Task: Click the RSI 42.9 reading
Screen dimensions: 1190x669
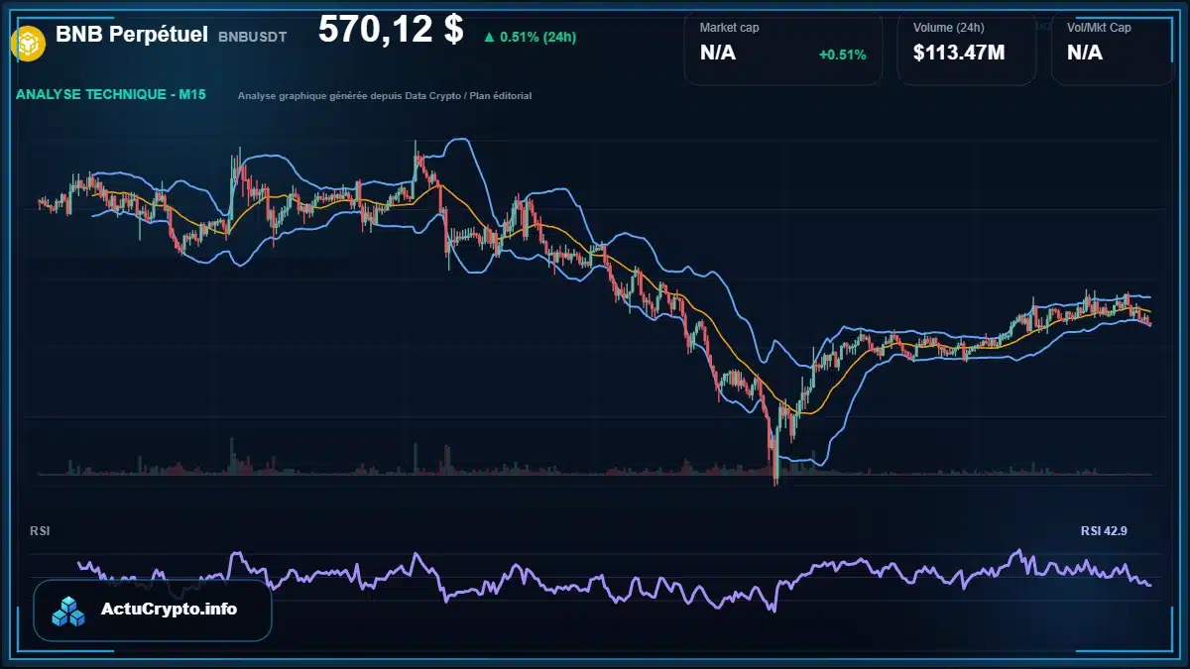Action: tap(1104, 531)
